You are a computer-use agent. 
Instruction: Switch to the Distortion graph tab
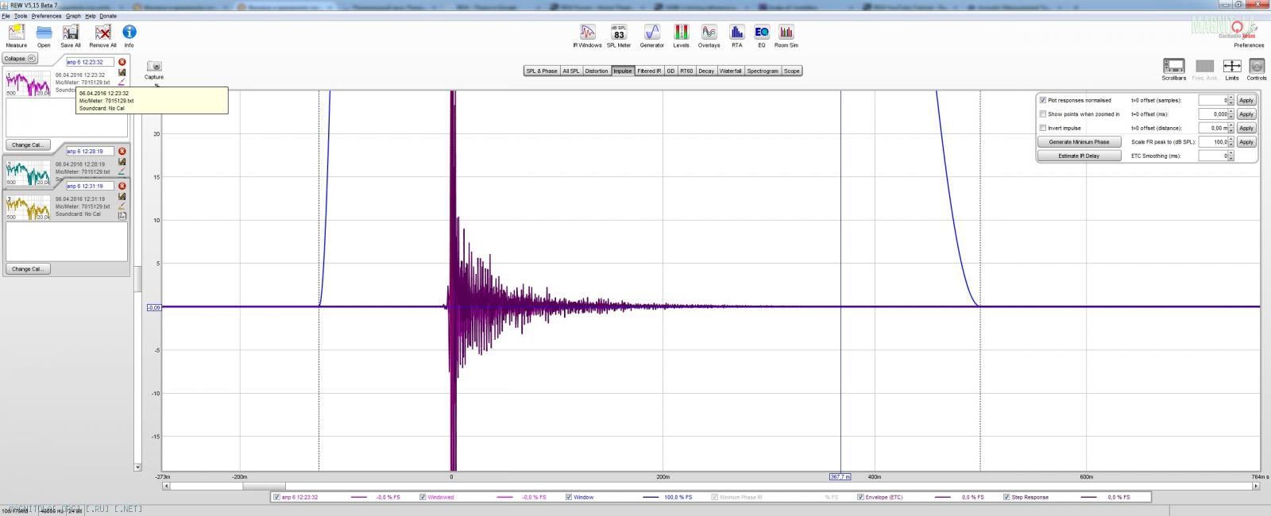[x=597, y=71]
